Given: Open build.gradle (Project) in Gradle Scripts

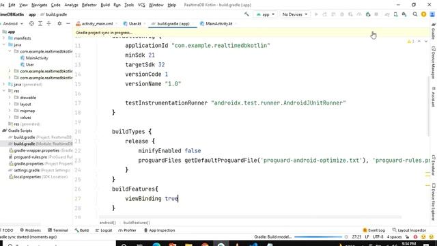Looking at the screenshot, I should [40, 137].
